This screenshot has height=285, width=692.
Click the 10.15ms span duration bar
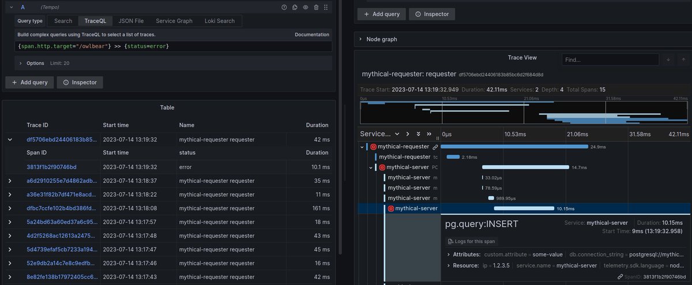tap(524, 208)
